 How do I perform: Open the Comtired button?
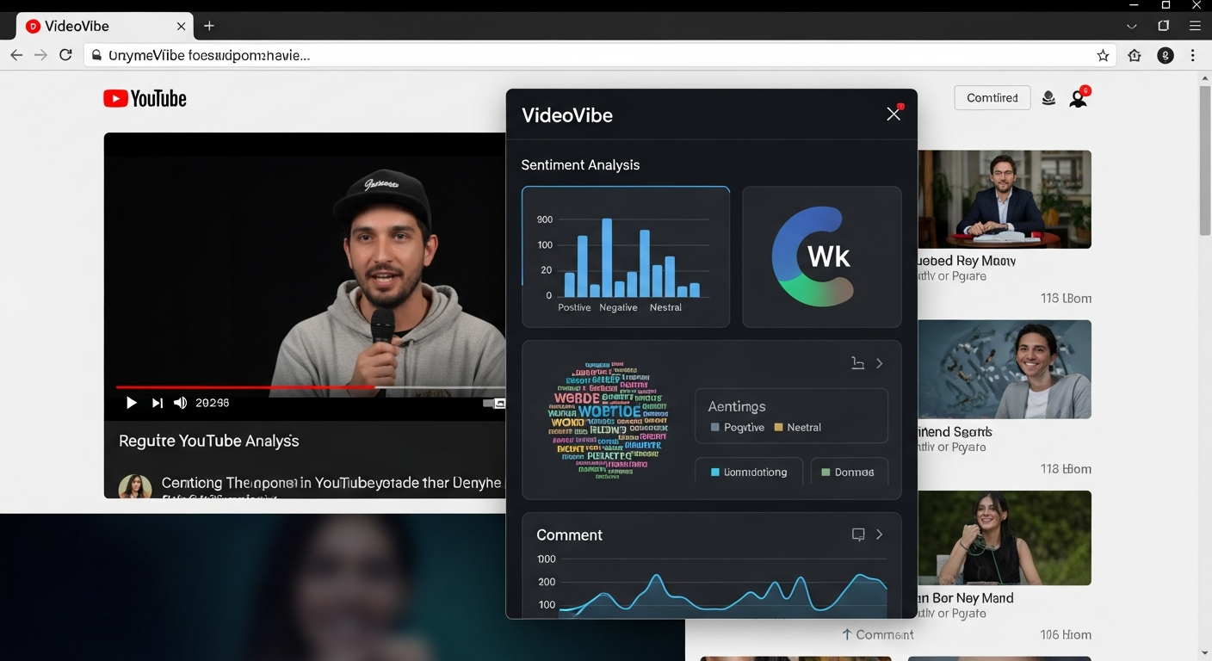point(992,98)
